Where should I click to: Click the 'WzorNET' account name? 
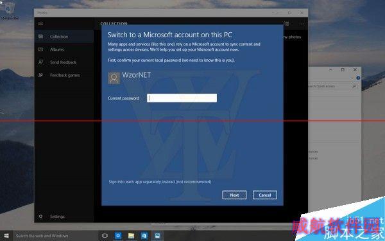coord(136,75)
